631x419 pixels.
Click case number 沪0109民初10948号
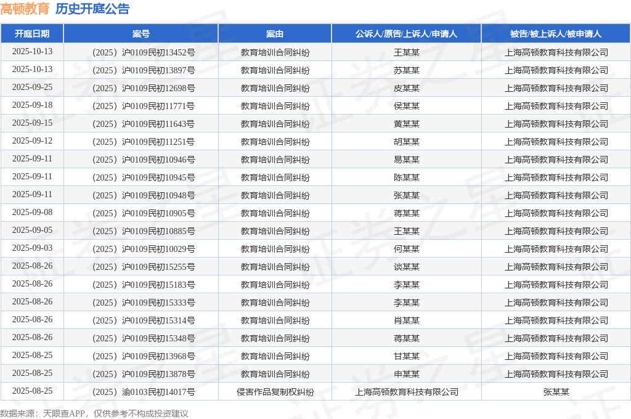click(x=158, y=195)
